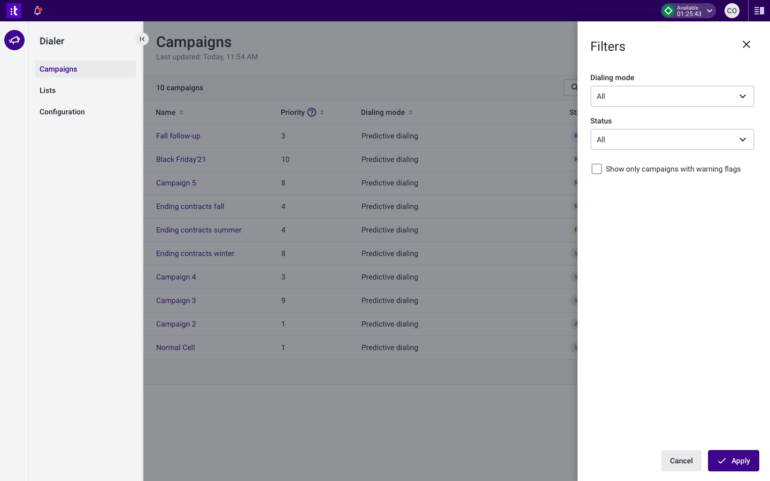The height and width of the screenshot is (481, 770).
Task: Open the user avatar with initials CO
Action: click(x=731, y=11)
